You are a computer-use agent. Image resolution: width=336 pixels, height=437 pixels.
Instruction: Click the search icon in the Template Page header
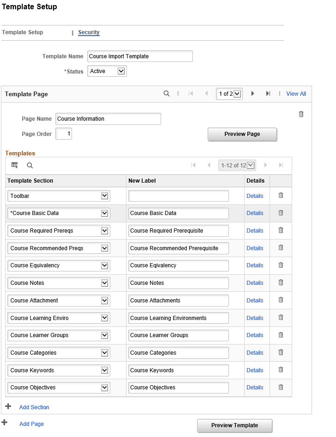click(x=167, y=94)
